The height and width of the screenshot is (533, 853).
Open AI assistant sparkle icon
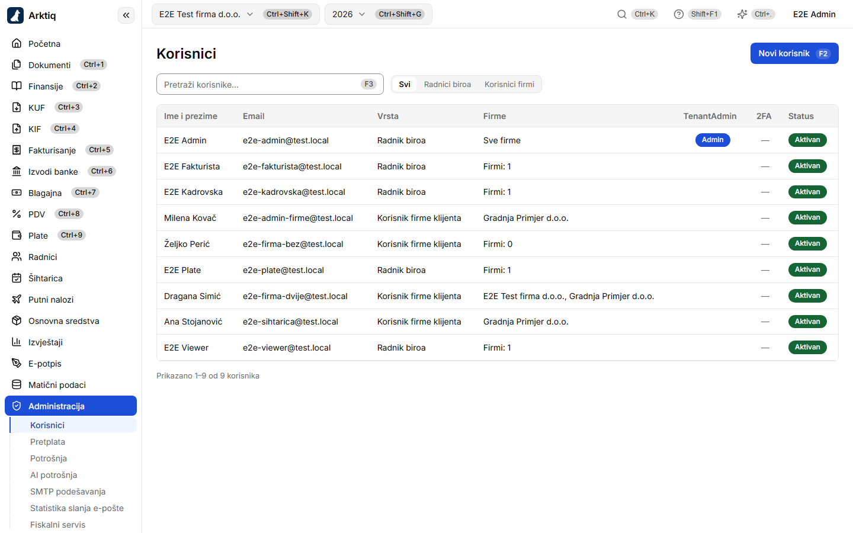pos(742,14)
